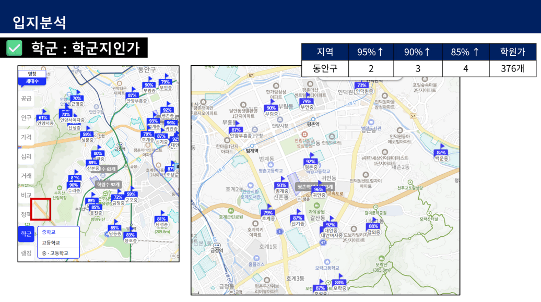Click the 90%↑ table header
Image resolution: width=541 pixels, height=302 pixels.
pyautogui.click(x=418, y=52)
